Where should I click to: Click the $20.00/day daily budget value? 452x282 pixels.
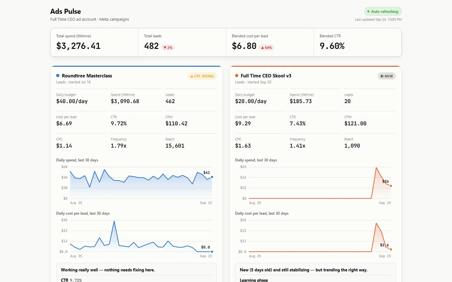click(x=251, y=101)
